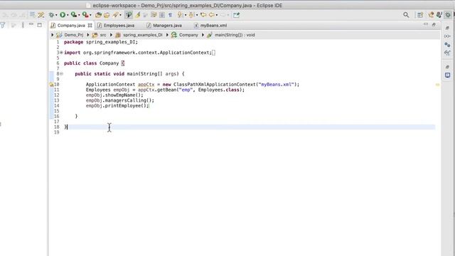Switch to the Debug perspective icon

448,15
